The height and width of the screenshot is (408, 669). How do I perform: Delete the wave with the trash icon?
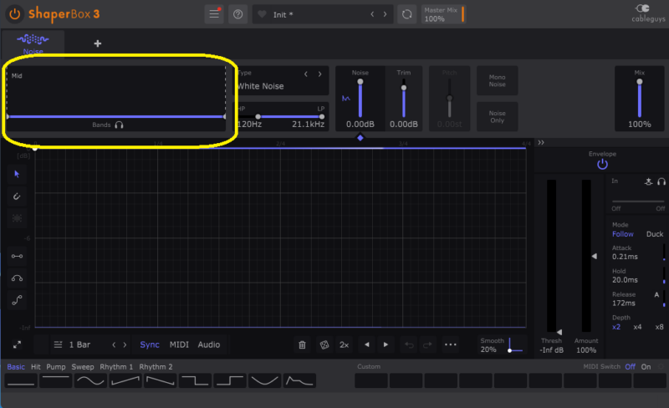[302, 344]
